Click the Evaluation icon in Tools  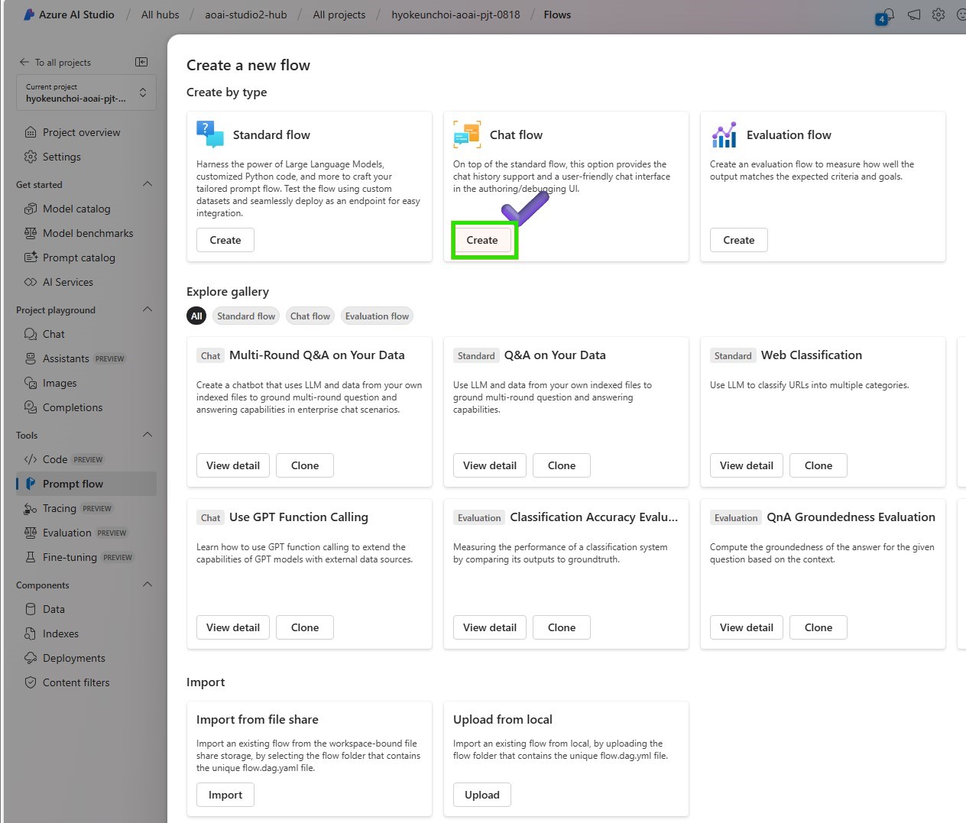[x=31, y=533]
